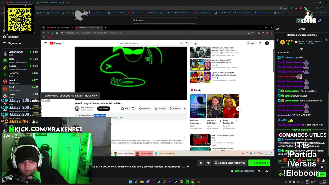This screenshot has height=185, width=329.
Task: Click the Windows Start button
Action: pos(131,182)
